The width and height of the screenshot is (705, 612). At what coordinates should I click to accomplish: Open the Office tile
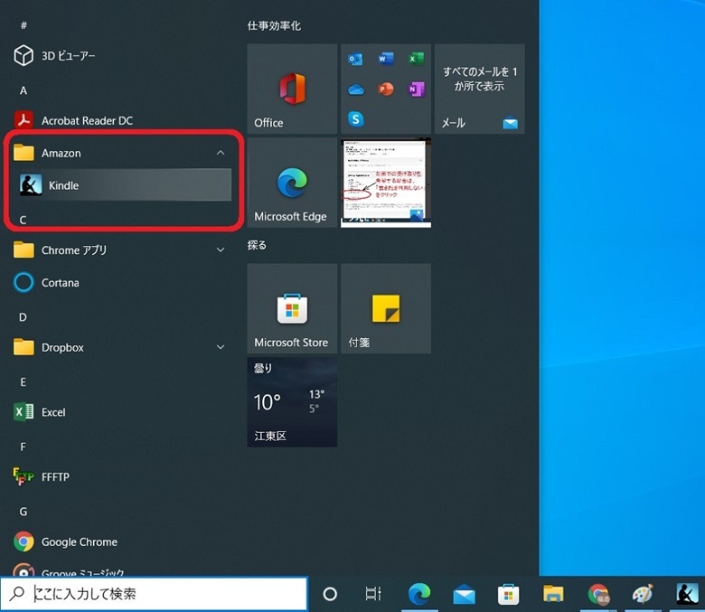click(292, 89)
